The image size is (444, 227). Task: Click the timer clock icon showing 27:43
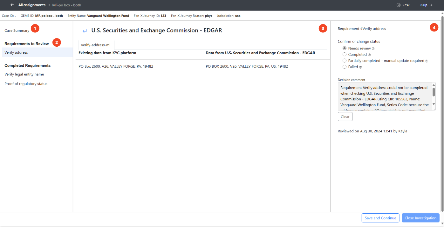tap(399, 5)
